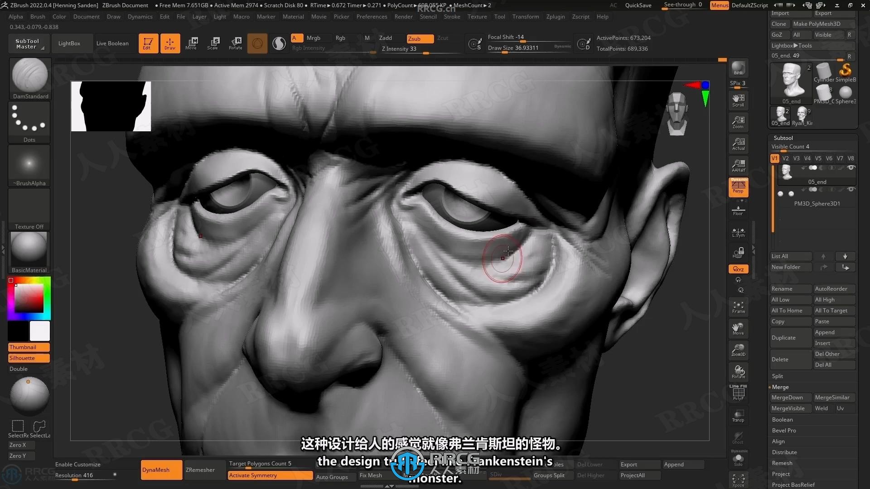Toggle the Persp perspective button
870x489 pixels.
pos(738,187)
